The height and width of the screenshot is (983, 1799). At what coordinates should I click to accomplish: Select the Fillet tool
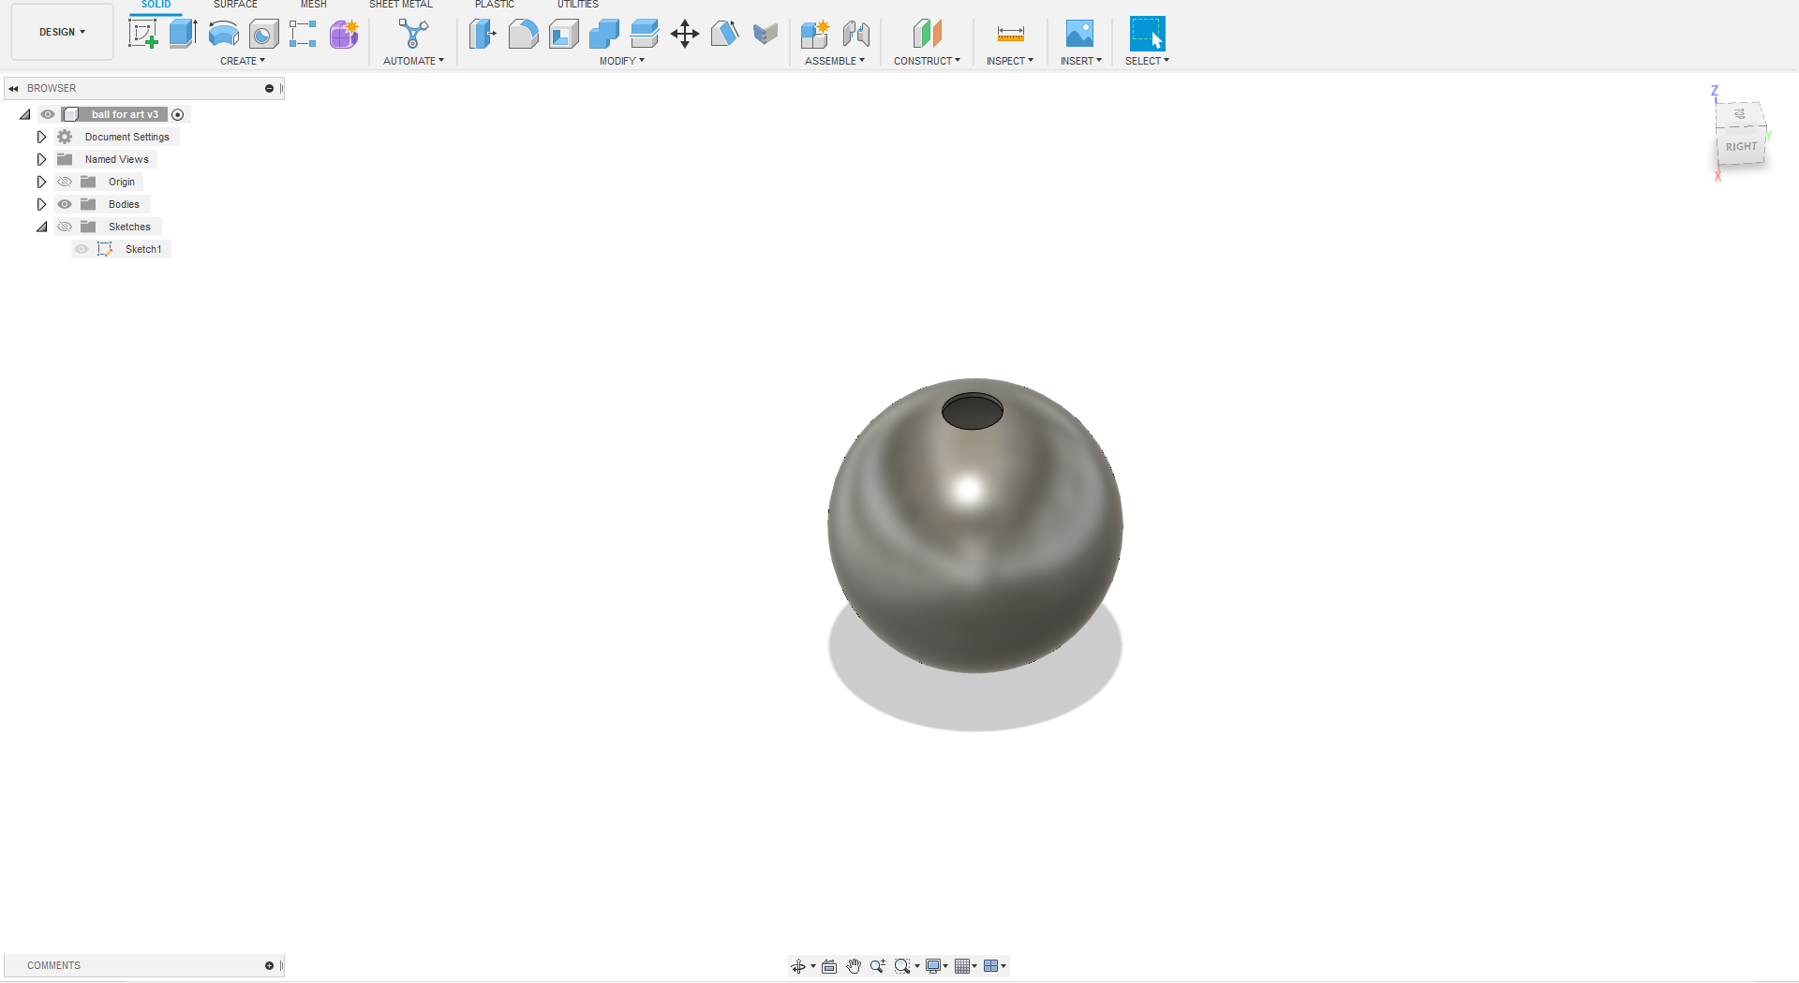(x=523, y=35)
